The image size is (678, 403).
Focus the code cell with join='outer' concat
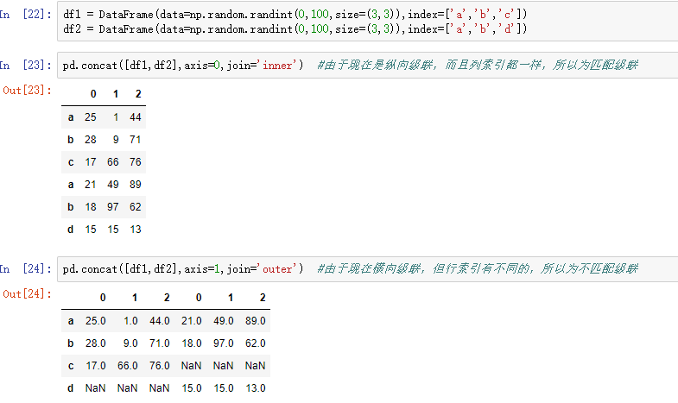[368, 269]
